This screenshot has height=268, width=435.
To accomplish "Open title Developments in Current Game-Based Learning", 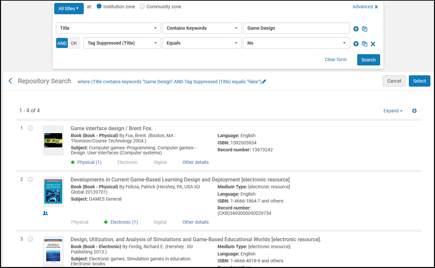I will (180, 179).
